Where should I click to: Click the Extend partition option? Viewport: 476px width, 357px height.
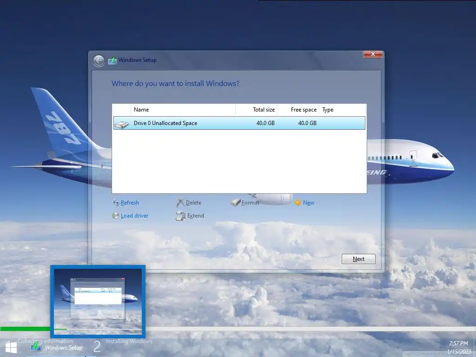pyautogui.click(x=196, y=216)
